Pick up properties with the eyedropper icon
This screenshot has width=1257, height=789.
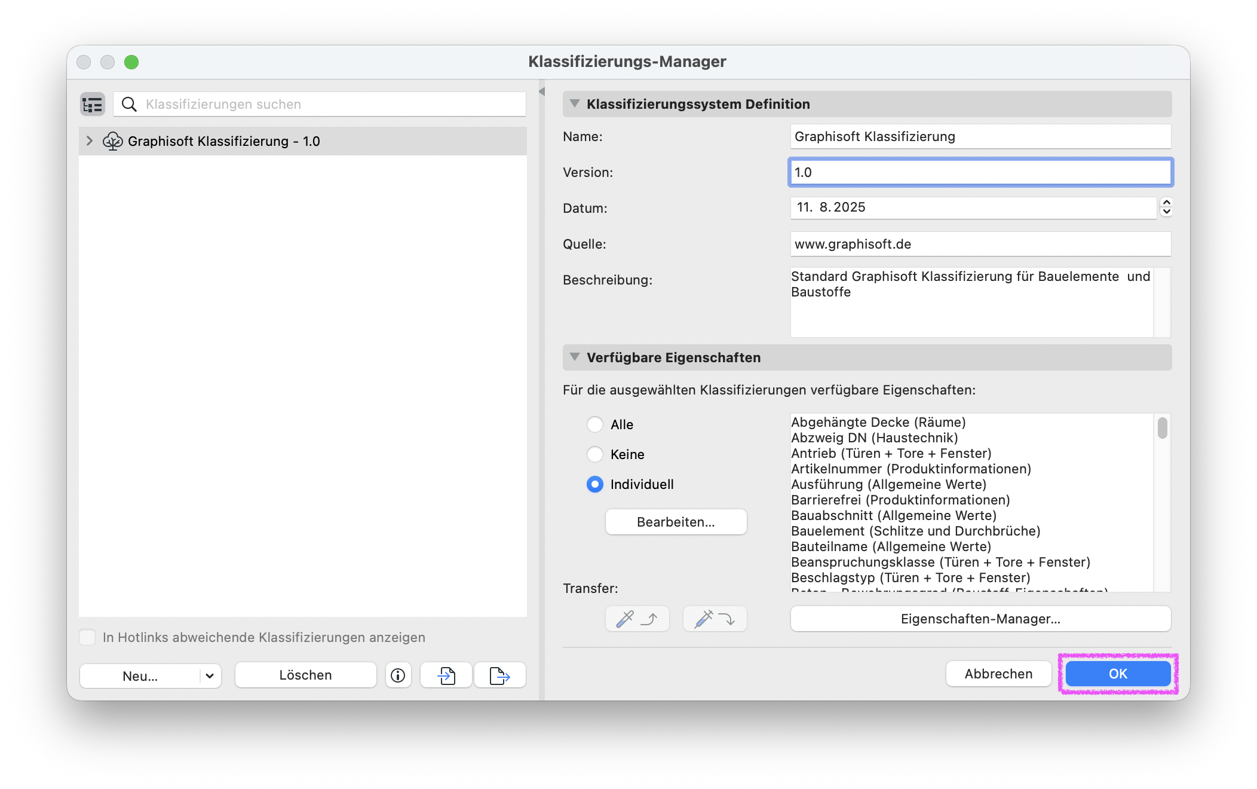[637, 619]
